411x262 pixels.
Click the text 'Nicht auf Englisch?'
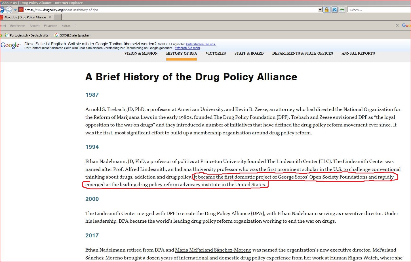(x=171, y=44)
